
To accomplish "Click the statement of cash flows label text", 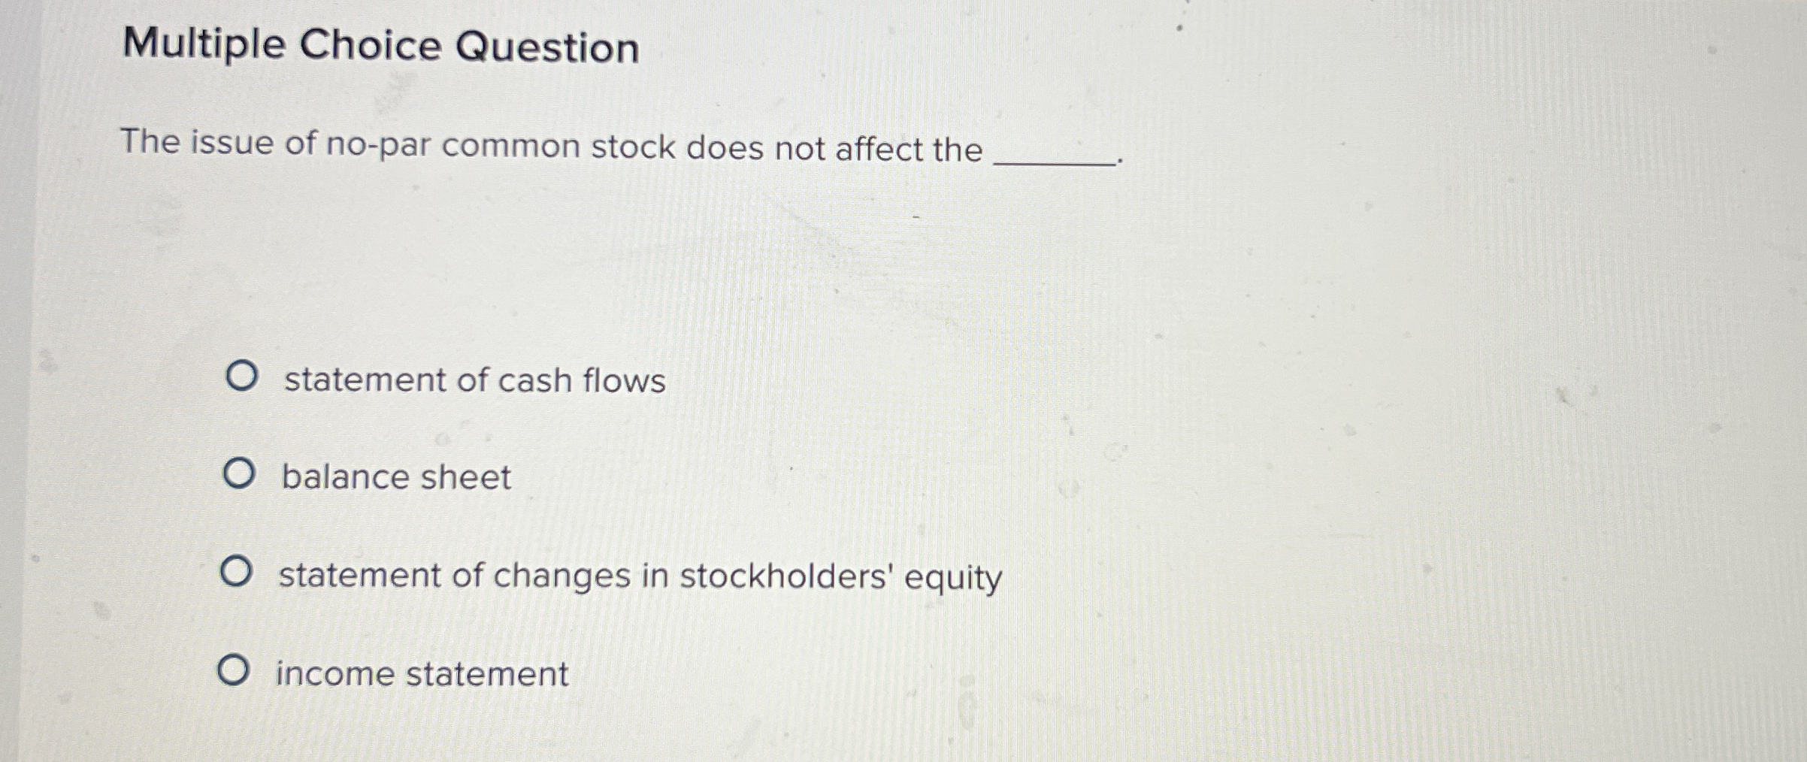I will pyautogui.click(x=472, y=382).
